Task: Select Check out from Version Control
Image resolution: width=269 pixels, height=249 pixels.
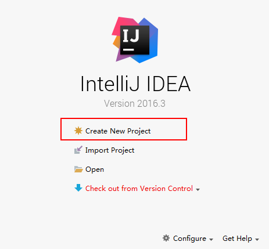Action: click(x=139, y=189)
